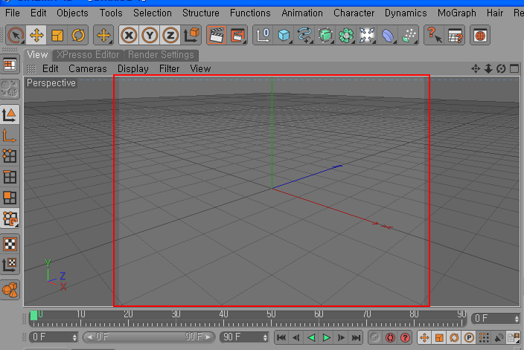
Task: Switch to Points mode
Action: [x=10, y=156]
